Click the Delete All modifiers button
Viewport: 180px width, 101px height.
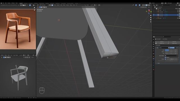pos(174,42)
